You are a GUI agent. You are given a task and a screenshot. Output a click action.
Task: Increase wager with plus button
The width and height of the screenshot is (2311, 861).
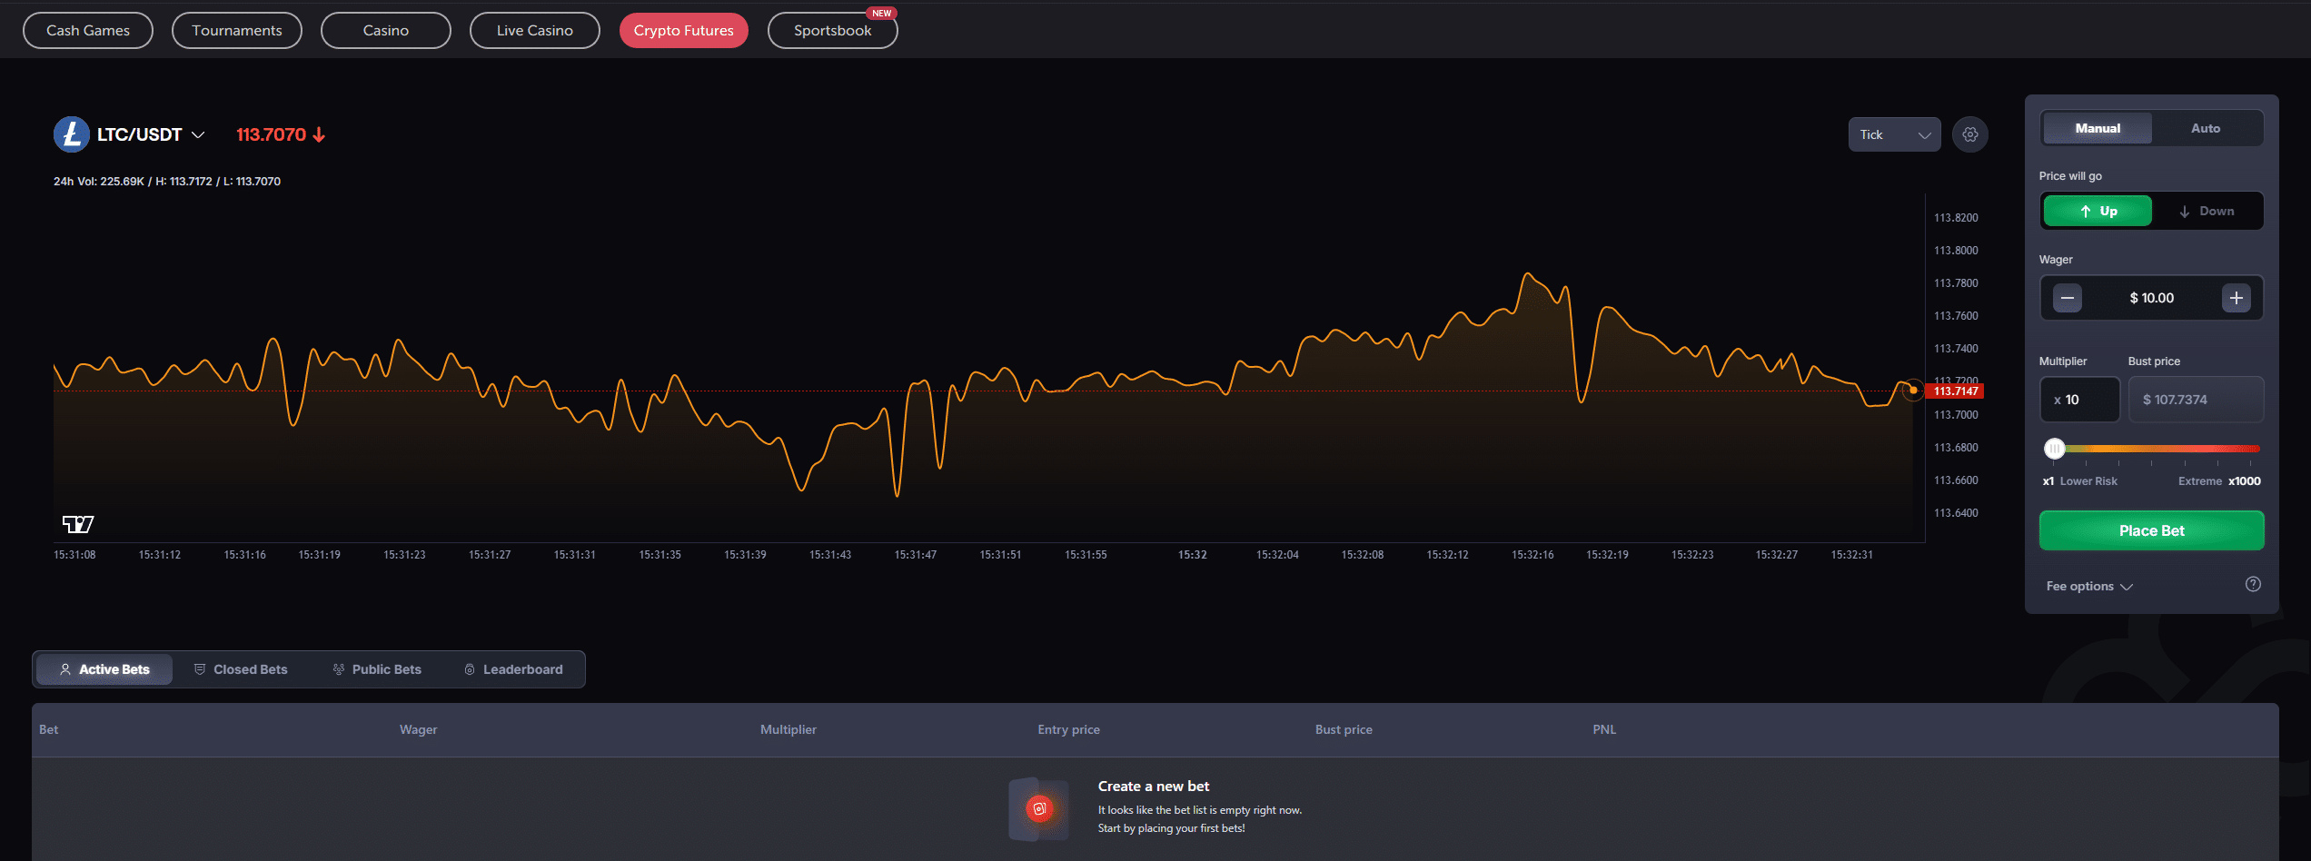pos(2236,298)
